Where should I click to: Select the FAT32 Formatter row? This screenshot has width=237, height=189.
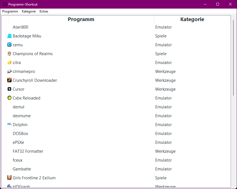[28, 151]
